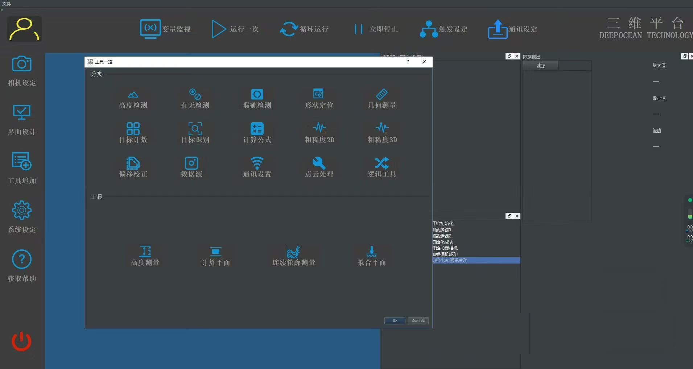The width and height of the screenshot is (693, 369).
Task: Select 数据源 data source category
Action: coord(191,167)
